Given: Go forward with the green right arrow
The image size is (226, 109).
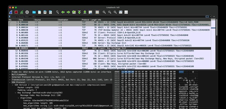Looking at the screenshot, I should pos(68,12).
